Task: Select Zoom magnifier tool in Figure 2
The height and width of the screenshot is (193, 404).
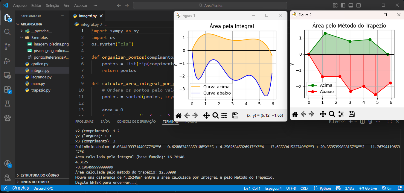Action: tap(332, 114)
